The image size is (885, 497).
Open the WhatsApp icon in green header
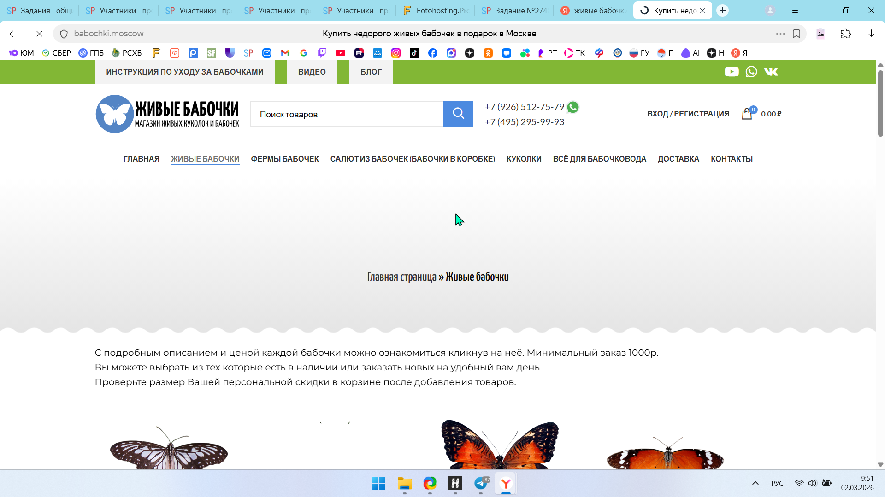click(x=751, y=72)
